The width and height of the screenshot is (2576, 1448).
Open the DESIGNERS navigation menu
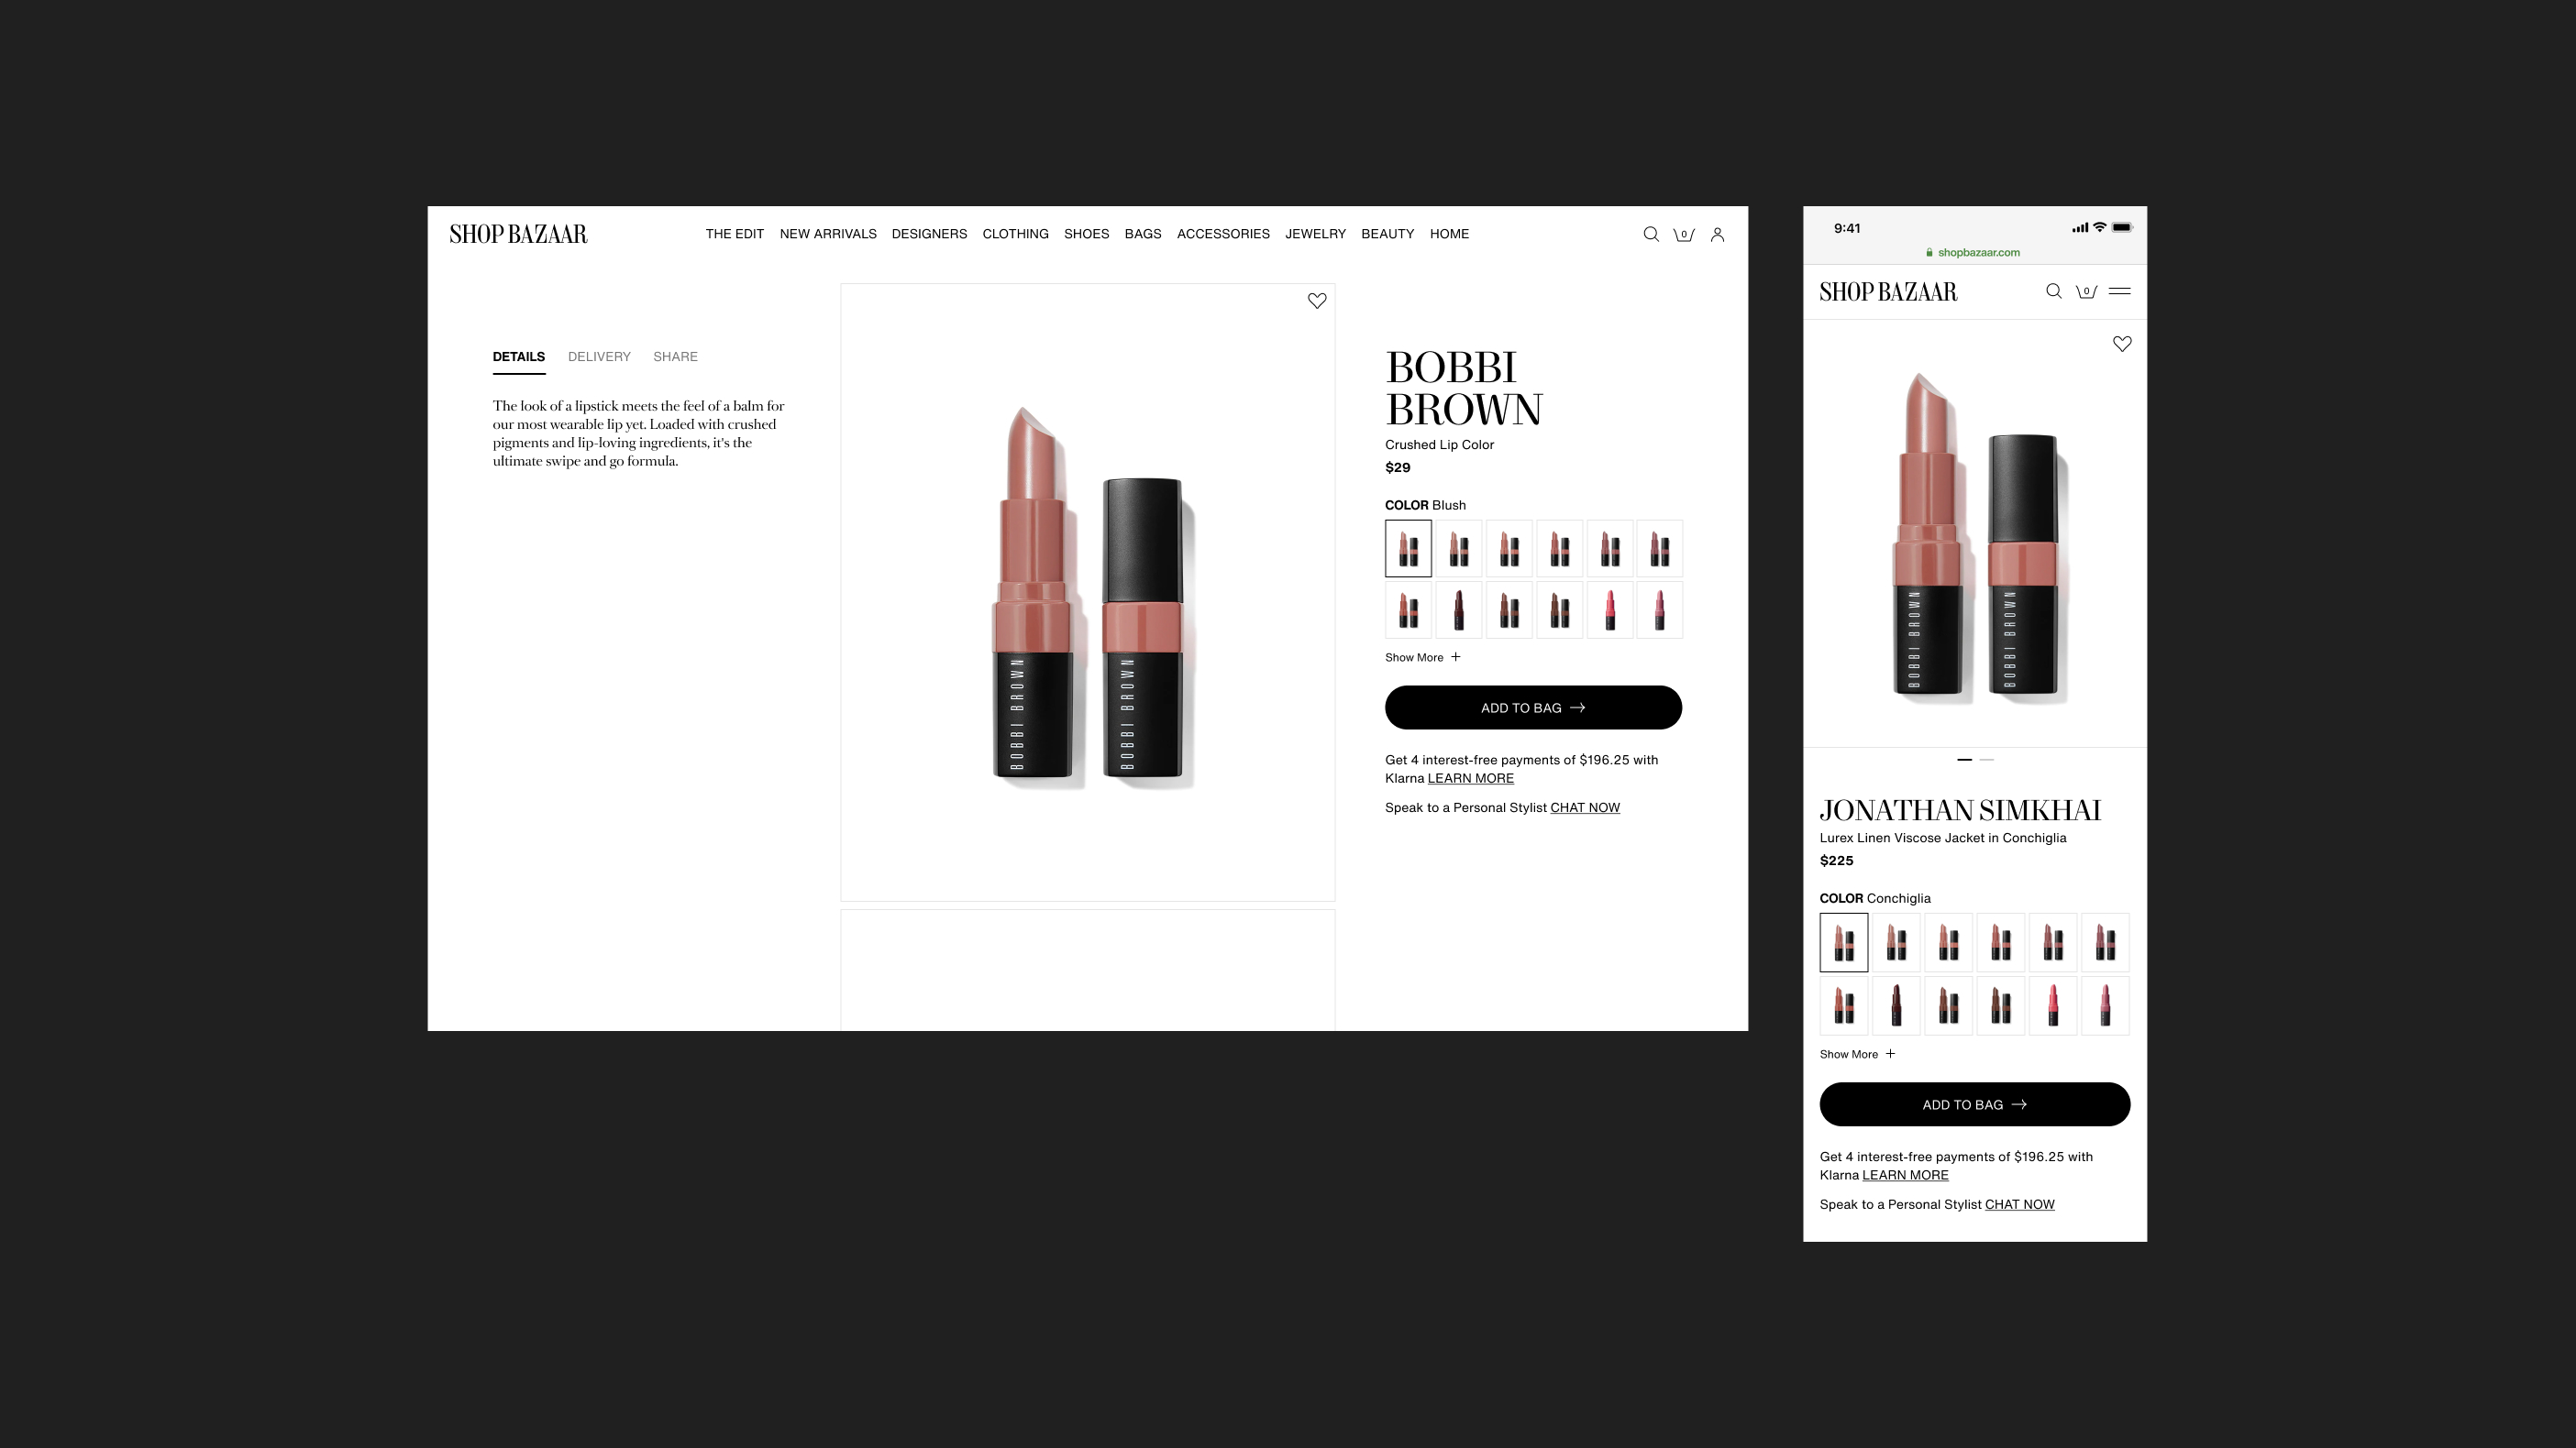(x=929, y=234)
